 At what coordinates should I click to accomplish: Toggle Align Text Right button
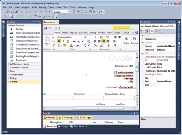[104, 41]
